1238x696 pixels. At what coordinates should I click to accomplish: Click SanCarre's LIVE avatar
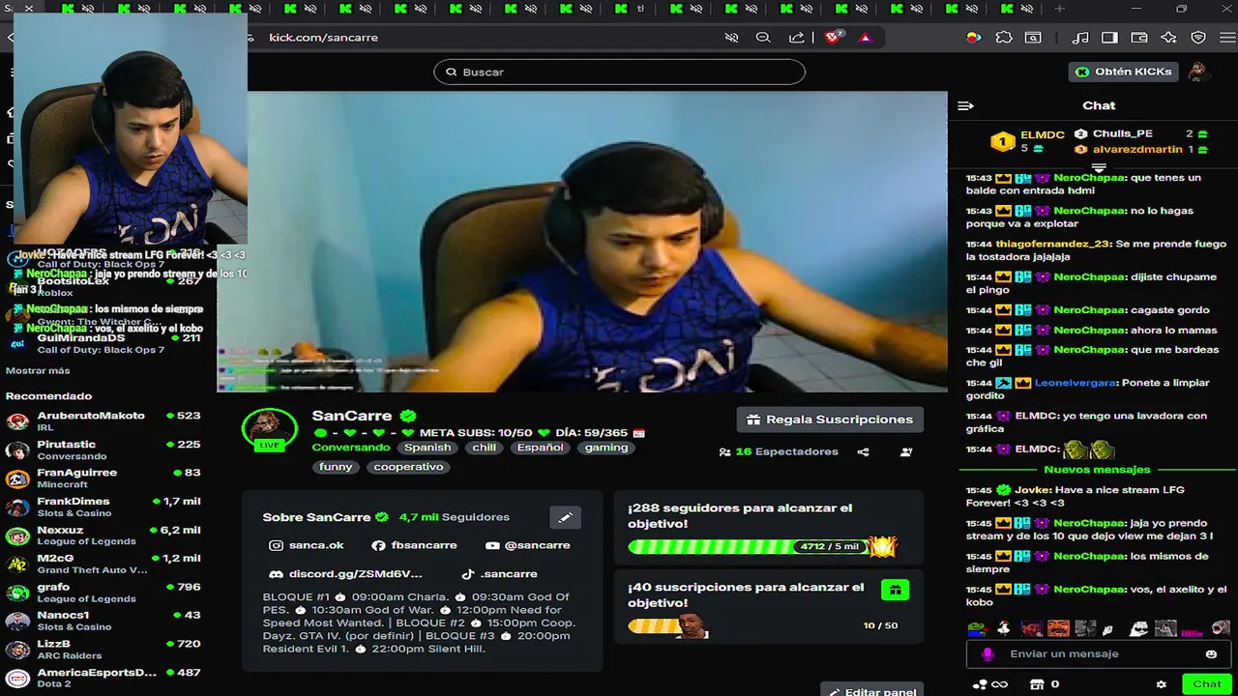click(269, 429)
